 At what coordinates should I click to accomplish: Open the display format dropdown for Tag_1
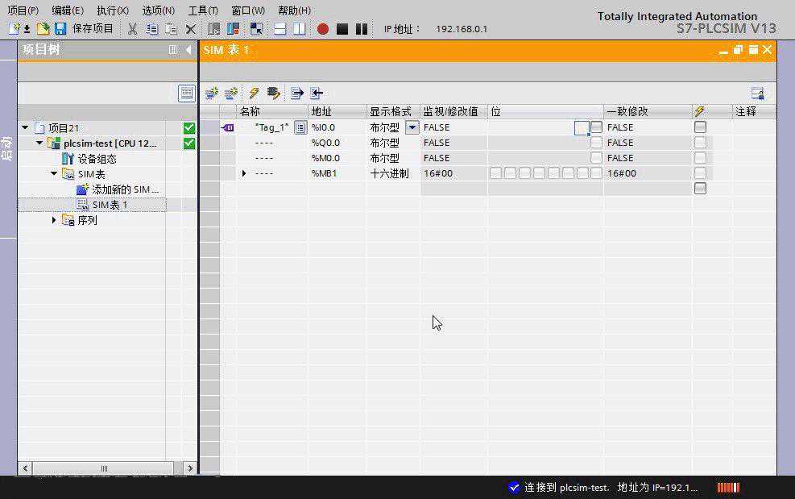(x=412, y=127)
